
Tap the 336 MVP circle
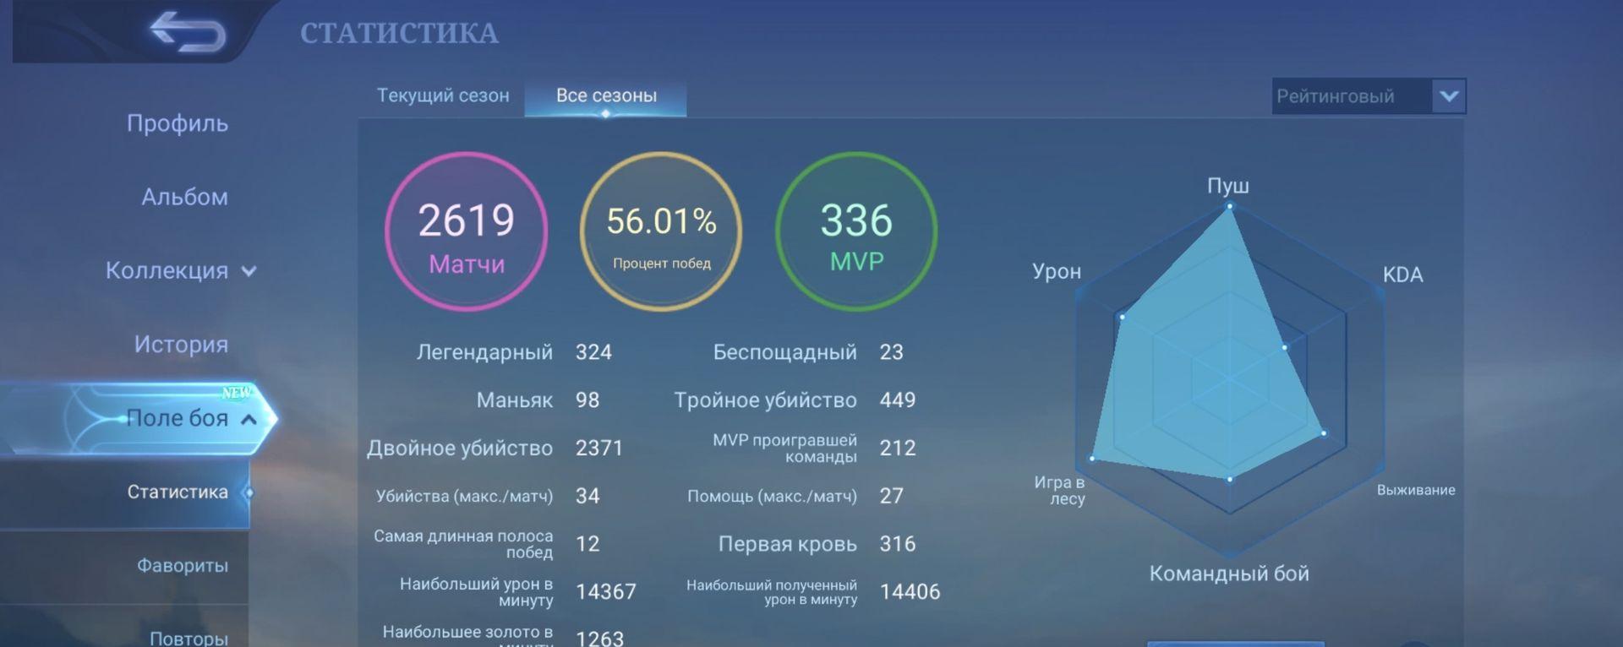pos(856,231)
